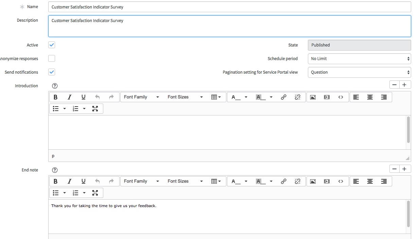Viewport: 419px width, 239px height.
Task: Remove link in the Introduction editor
Action: (297, 97)
